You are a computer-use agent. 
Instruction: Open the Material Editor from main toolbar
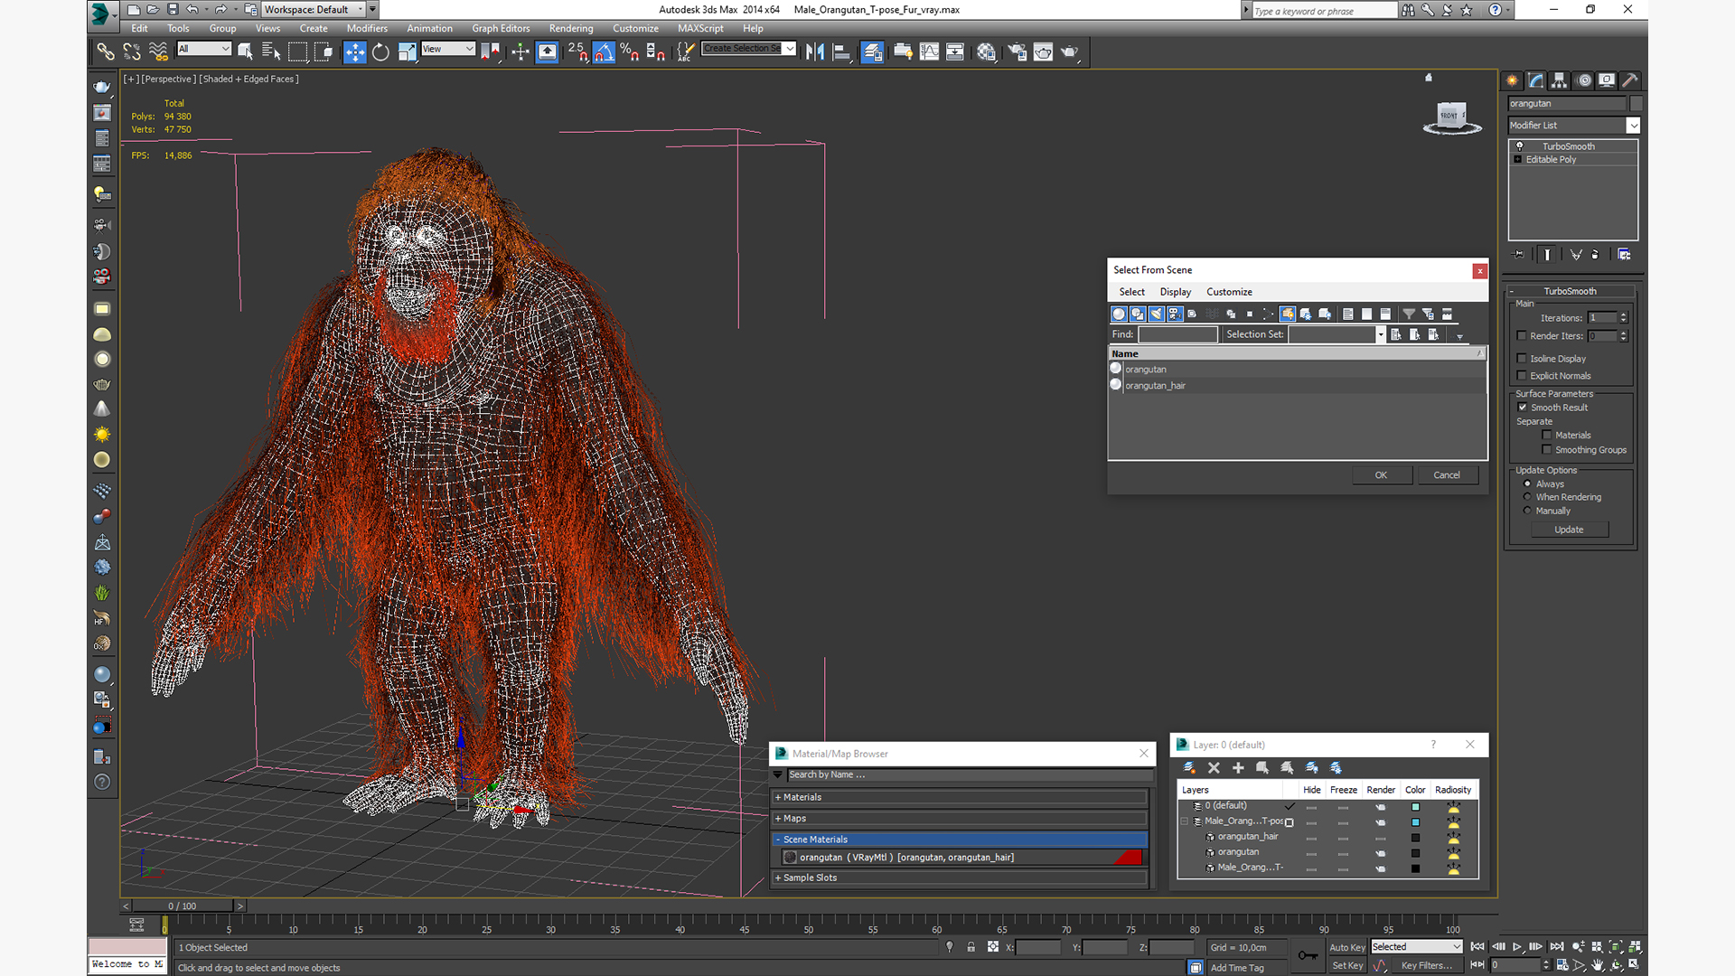[986, 52]
